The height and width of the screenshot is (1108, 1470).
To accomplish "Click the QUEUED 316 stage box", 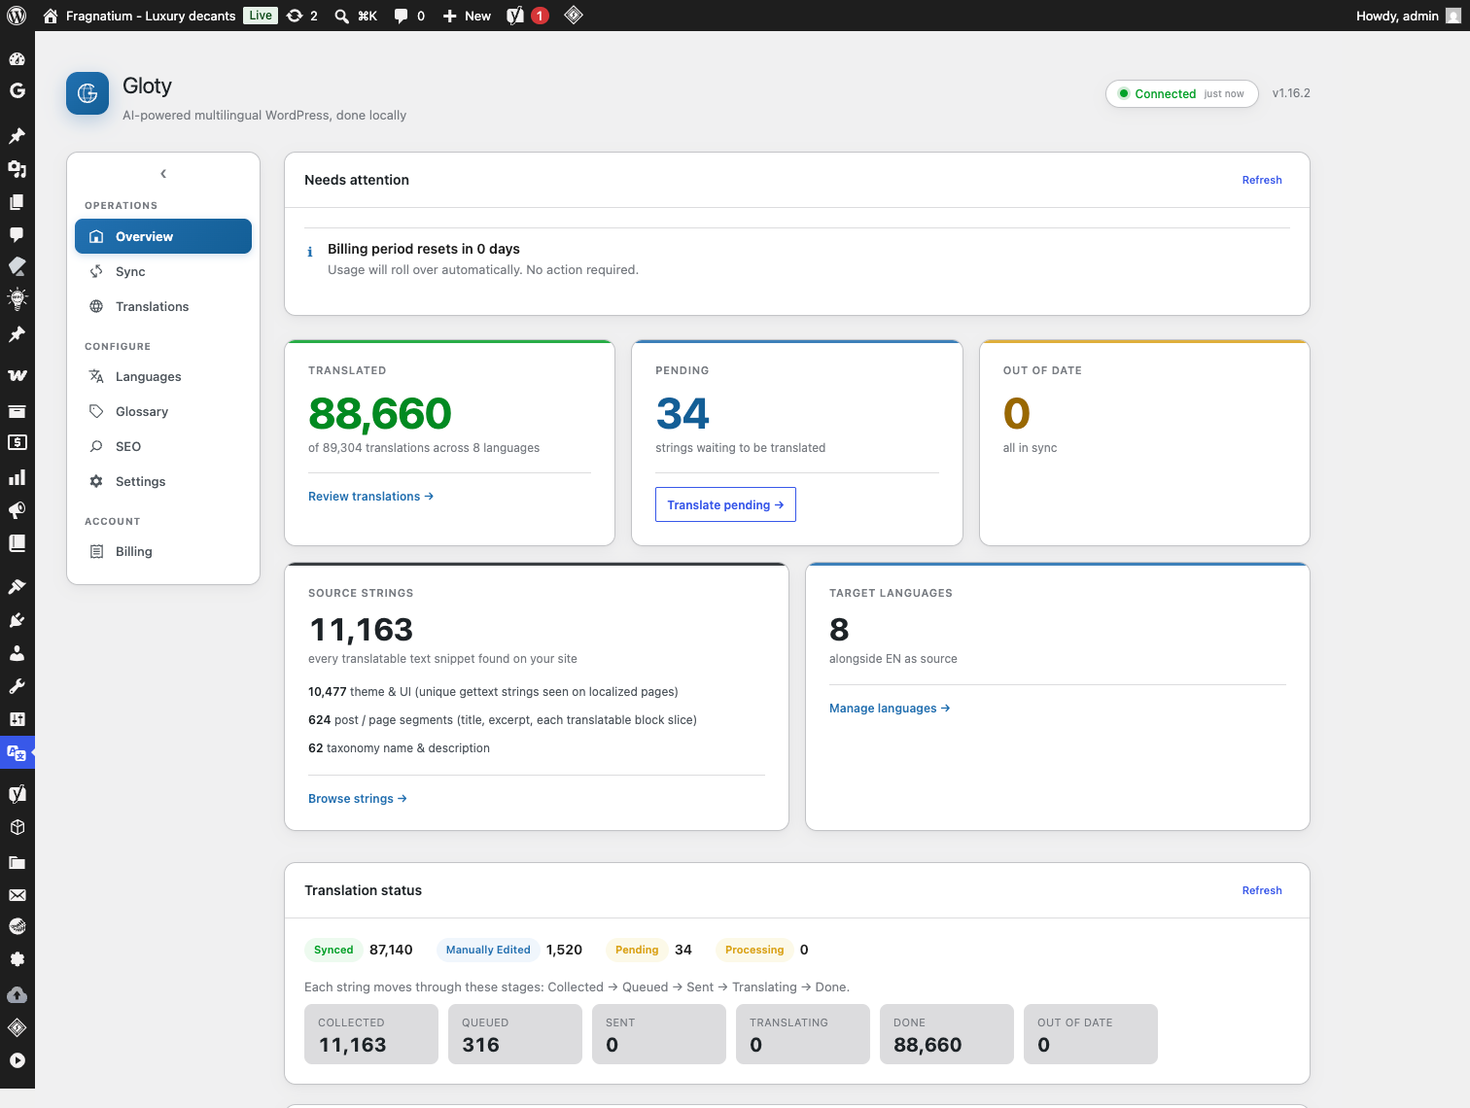I will [x=515, y=1034].
